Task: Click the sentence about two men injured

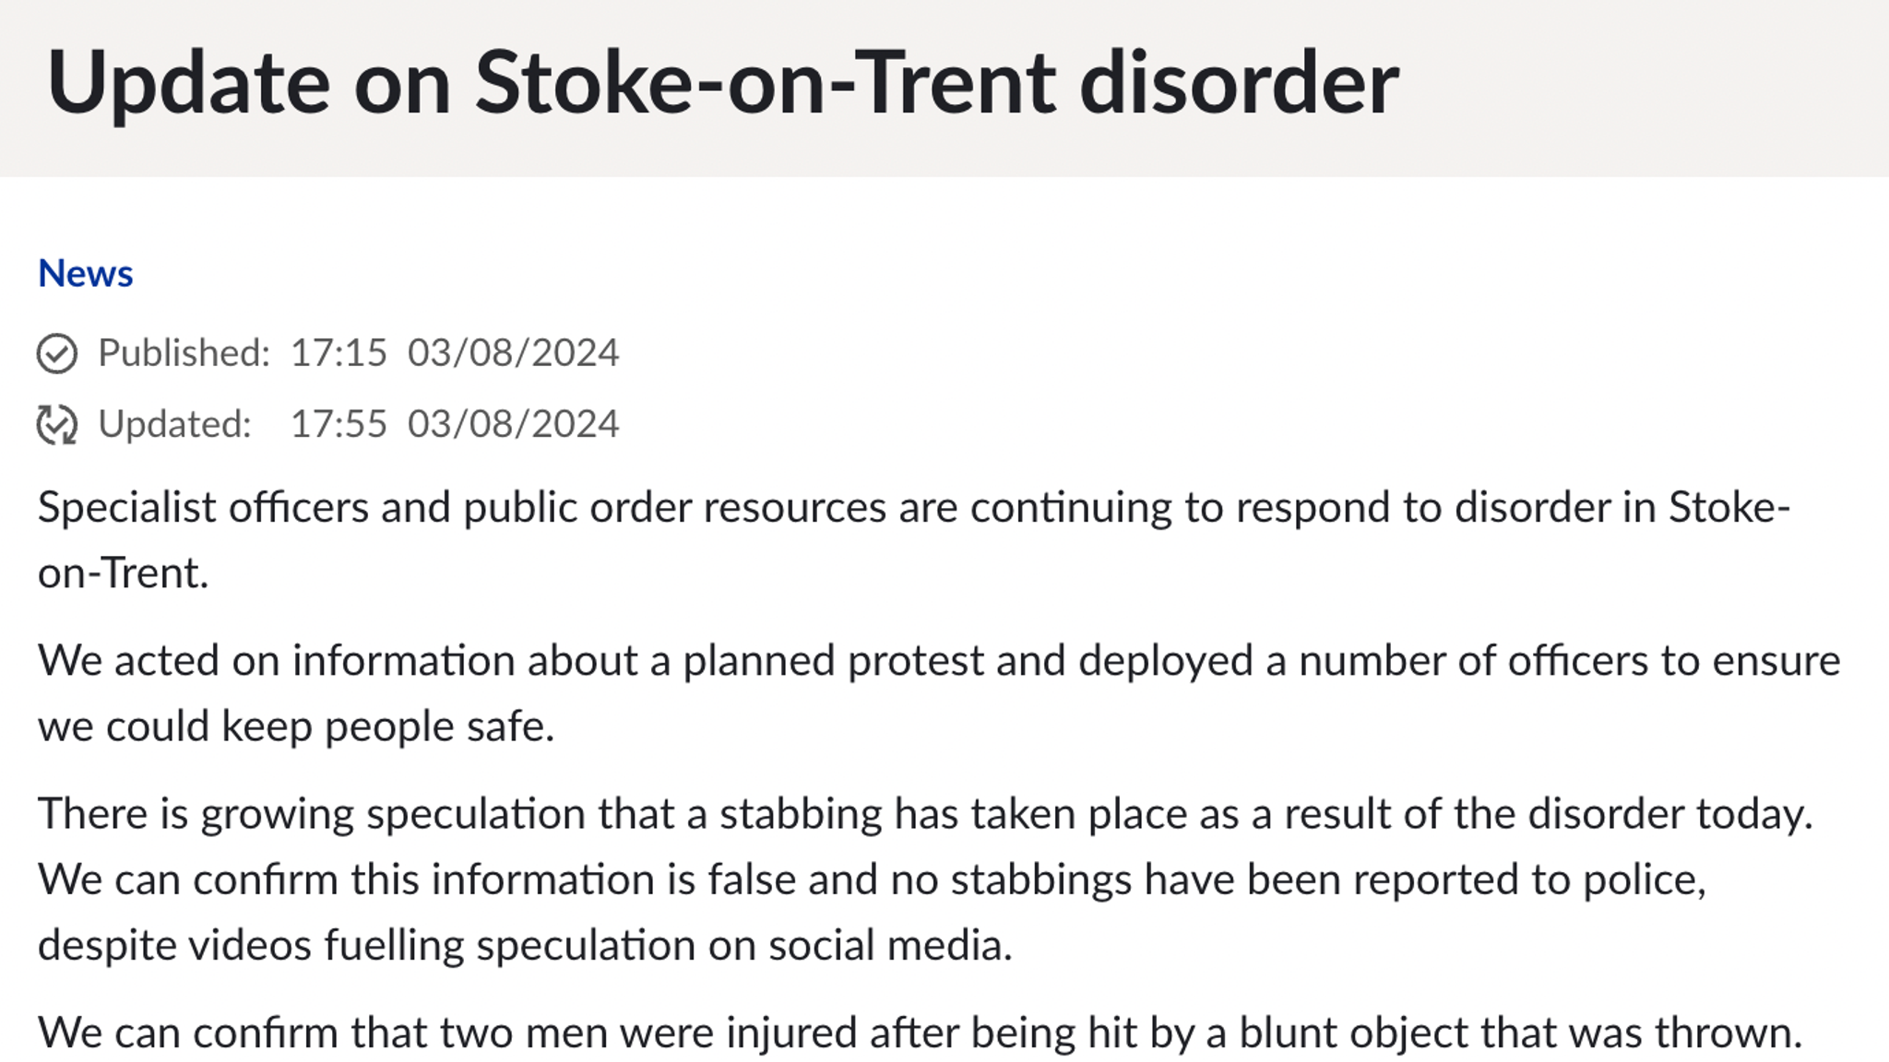Action: pos(920,1032)
